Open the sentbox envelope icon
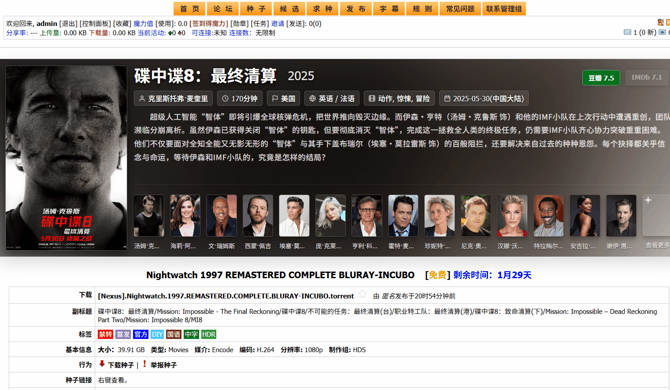Viewport: 670px width, 390px height. click(x=662, y=32)
